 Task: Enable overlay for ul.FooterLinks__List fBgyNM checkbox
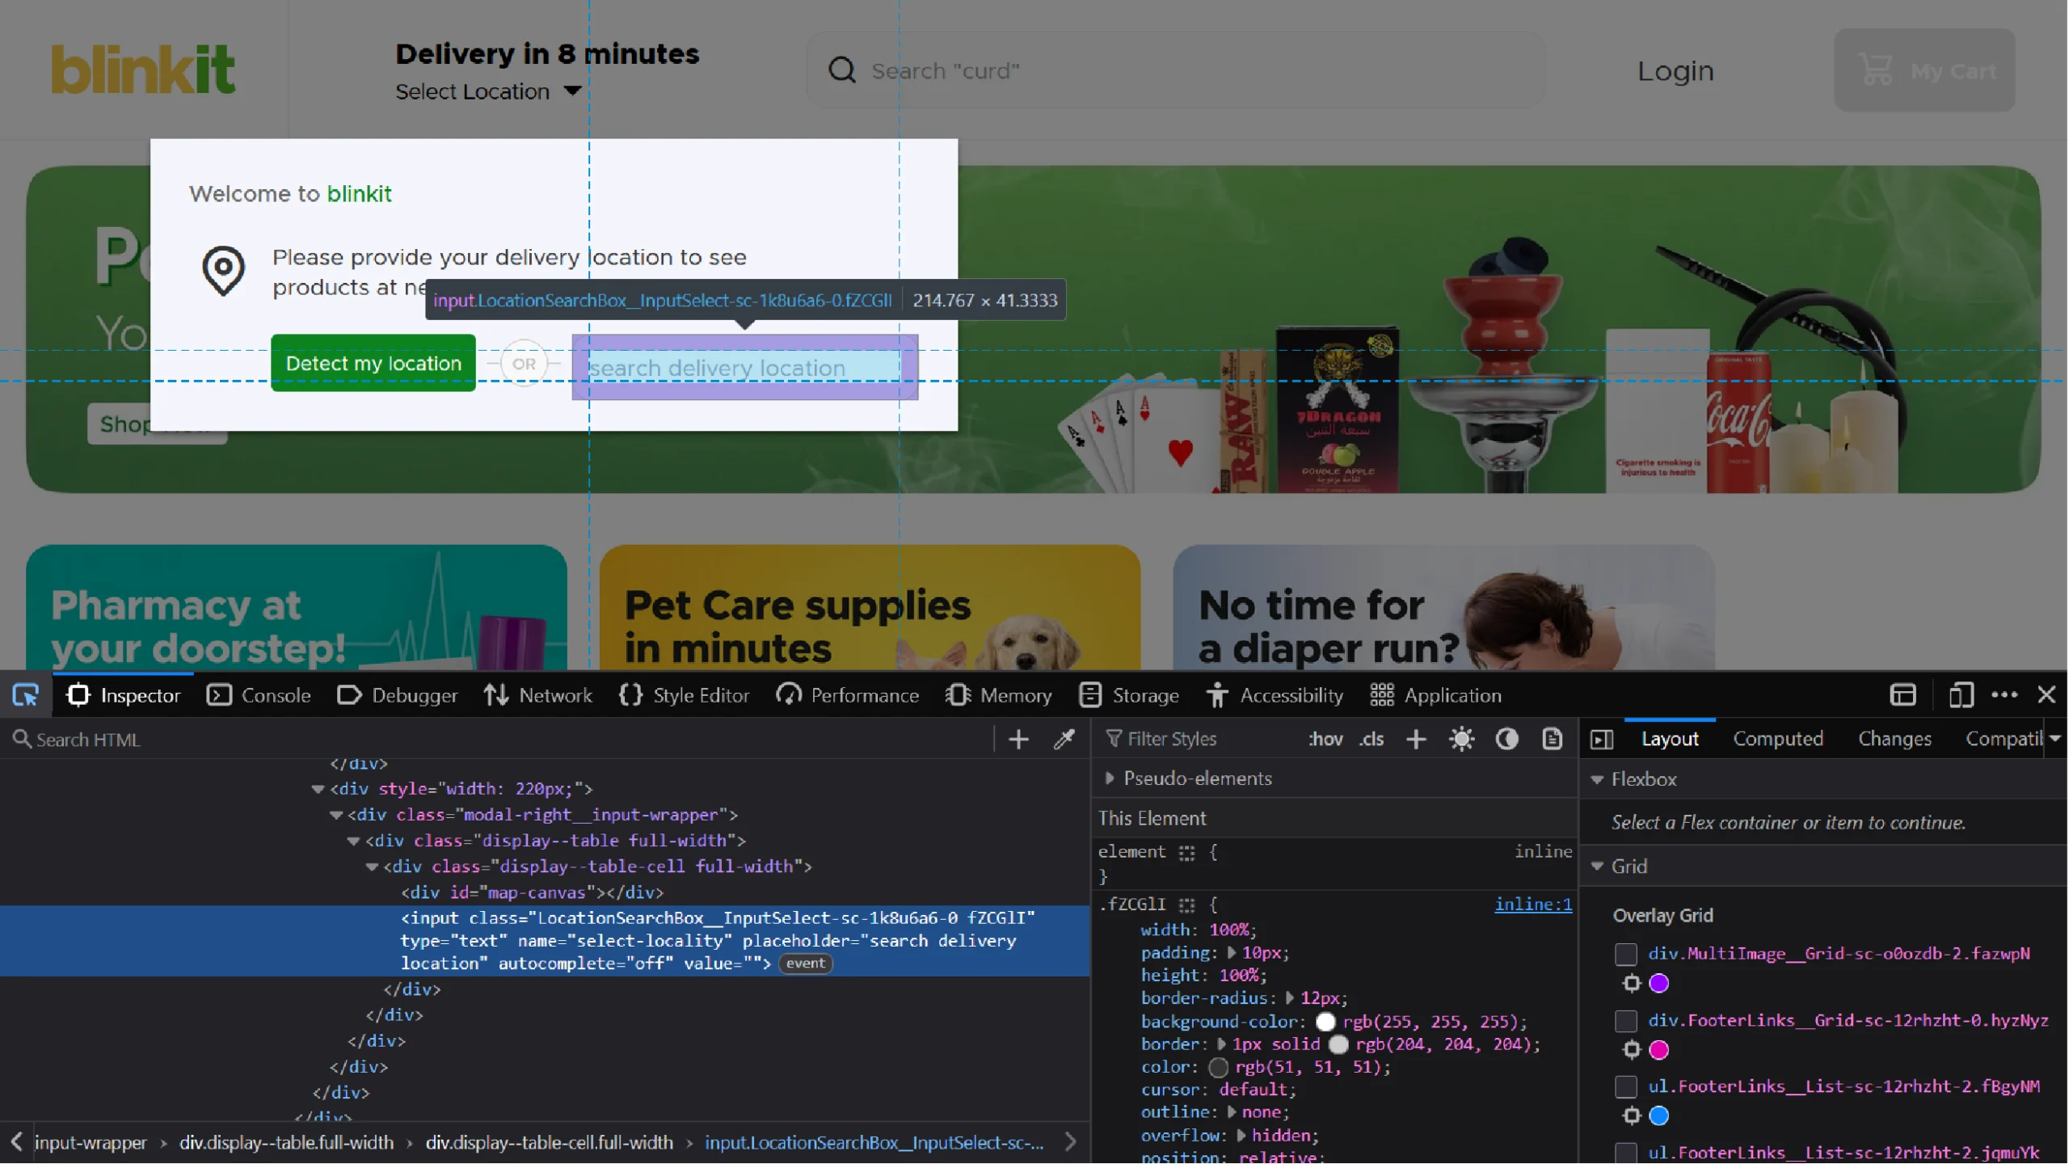1626,1087
